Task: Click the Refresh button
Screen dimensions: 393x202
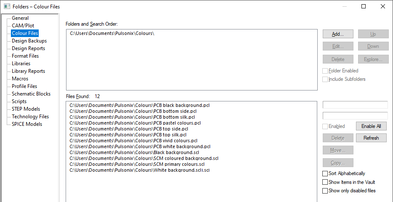Action: click(x=371, y=138)
